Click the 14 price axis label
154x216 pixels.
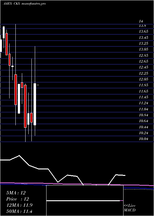tap(141, 21)
